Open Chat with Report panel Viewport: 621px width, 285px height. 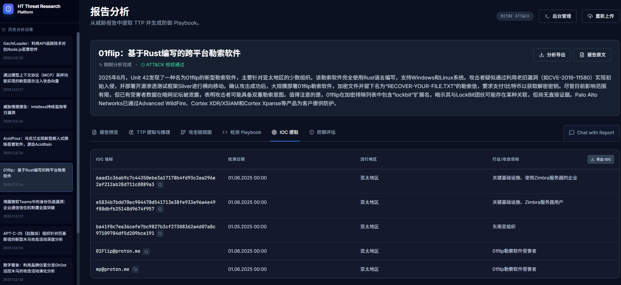tap(591, 133)
